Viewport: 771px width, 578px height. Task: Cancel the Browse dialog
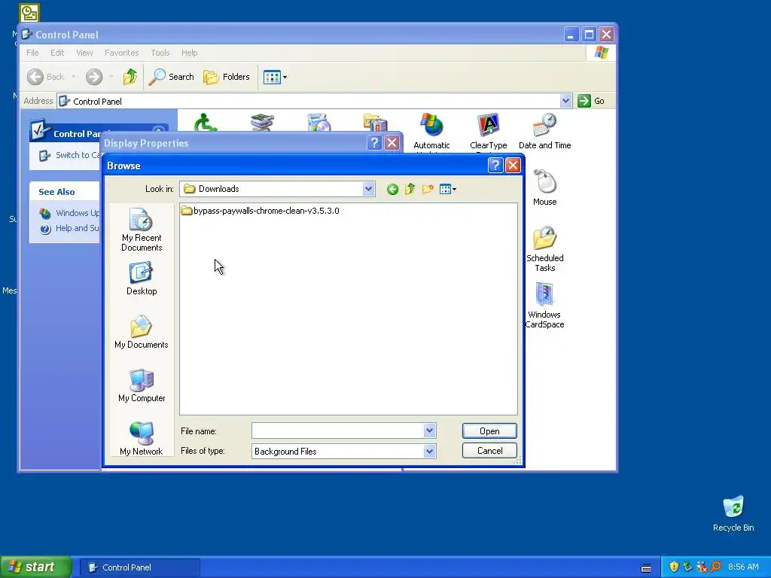(x=489, y=451)
